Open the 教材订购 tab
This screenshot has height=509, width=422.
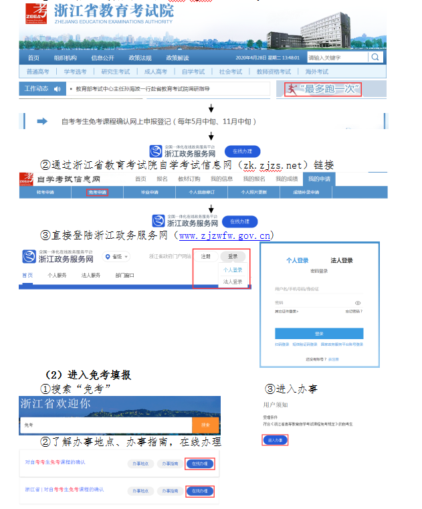[189, 179]
